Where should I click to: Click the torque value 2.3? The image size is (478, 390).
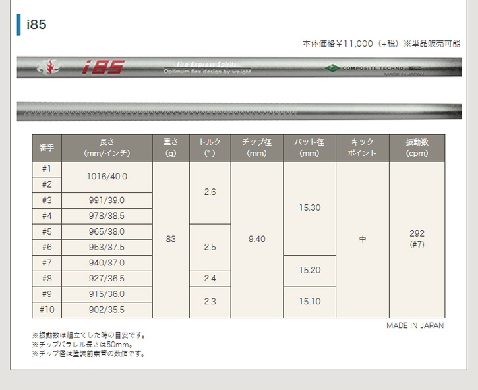[210, 302]
